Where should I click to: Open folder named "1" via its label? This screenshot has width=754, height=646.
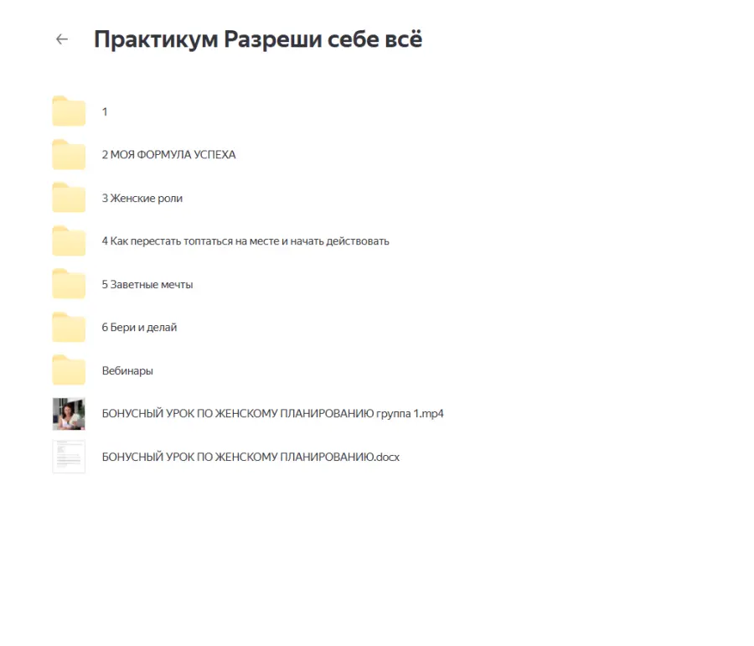tap(104, 111)
